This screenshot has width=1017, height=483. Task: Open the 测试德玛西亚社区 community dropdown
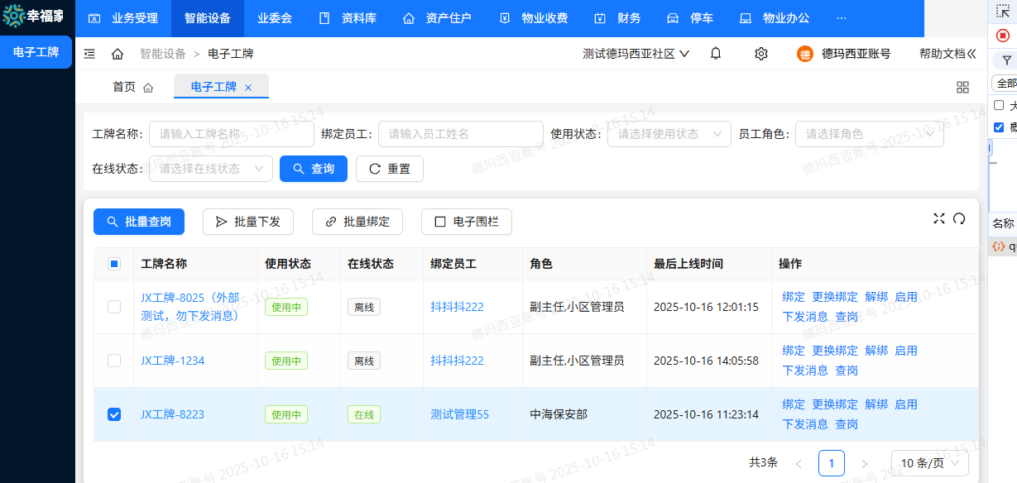click(x=636, y=54)
